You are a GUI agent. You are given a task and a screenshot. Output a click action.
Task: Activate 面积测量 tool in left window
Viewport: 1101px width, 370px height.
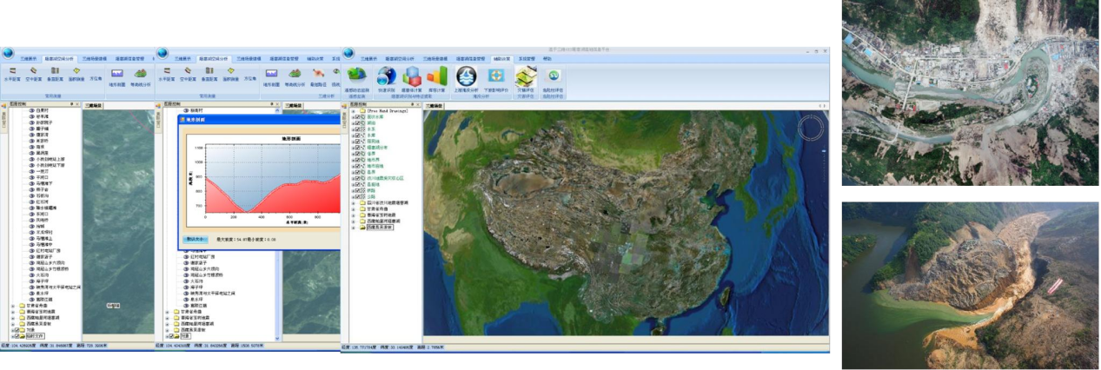(76, 75)
